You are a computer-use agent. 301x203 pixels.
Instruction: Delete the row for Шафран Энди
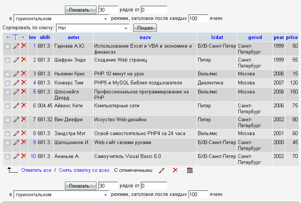[24, 60]
